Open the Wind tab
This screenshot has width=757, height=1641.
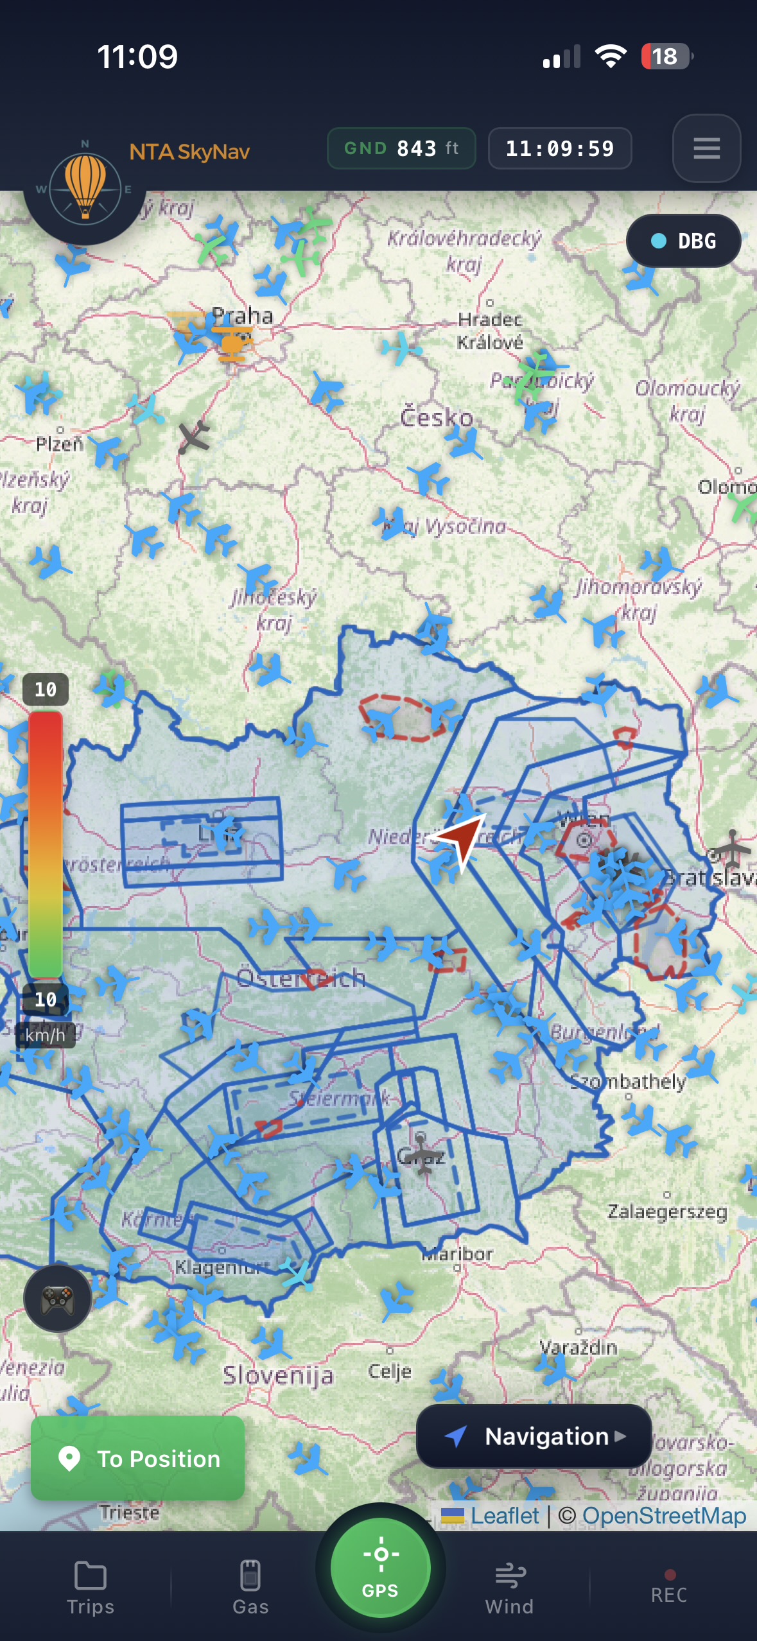[509, 1587]
